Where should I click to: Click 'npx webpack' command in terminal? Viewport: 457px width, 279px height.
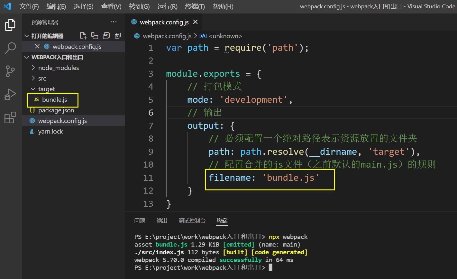pos(288,237)
